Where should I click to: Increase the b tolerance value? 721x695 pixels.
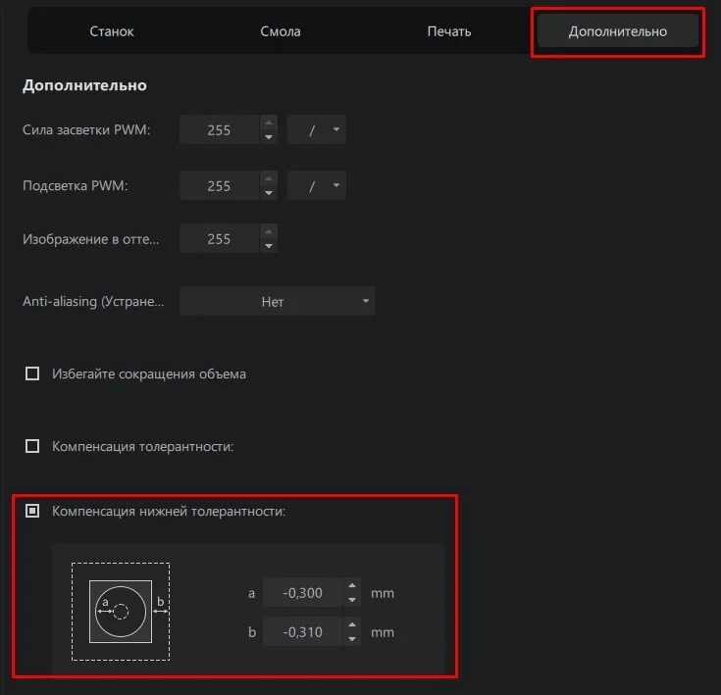coord(352,624)
